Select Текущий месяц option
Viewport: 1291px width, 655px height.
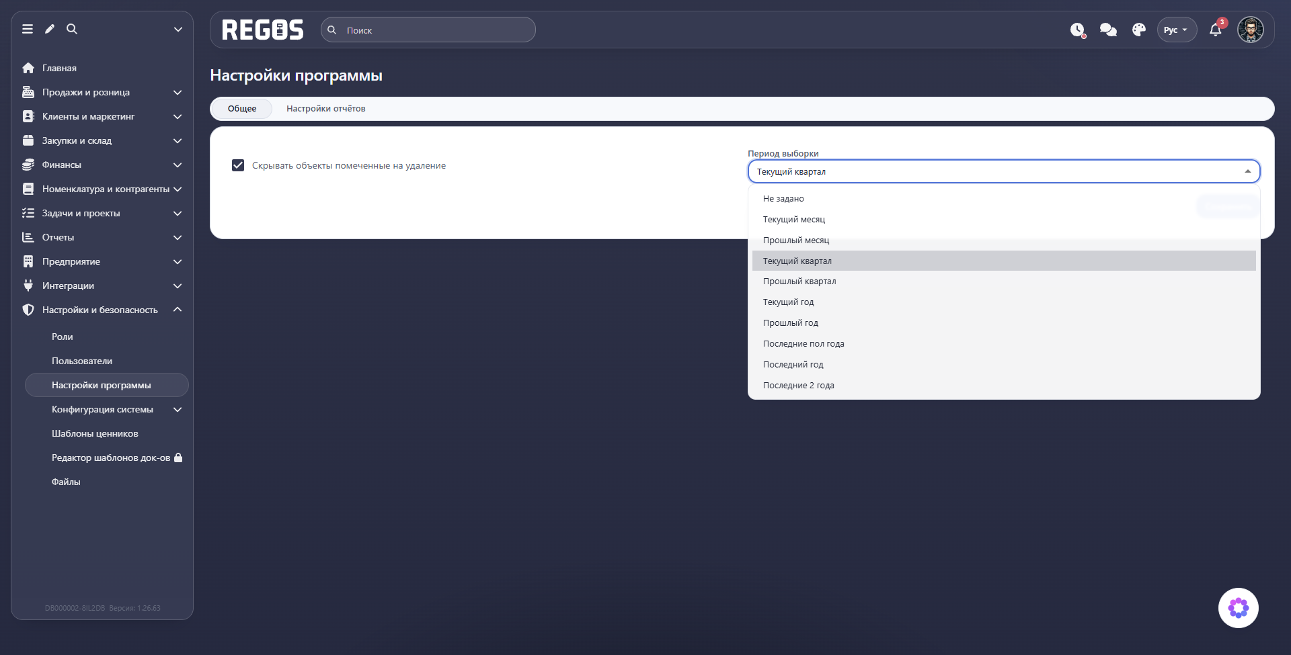(x=1004, y=219)
